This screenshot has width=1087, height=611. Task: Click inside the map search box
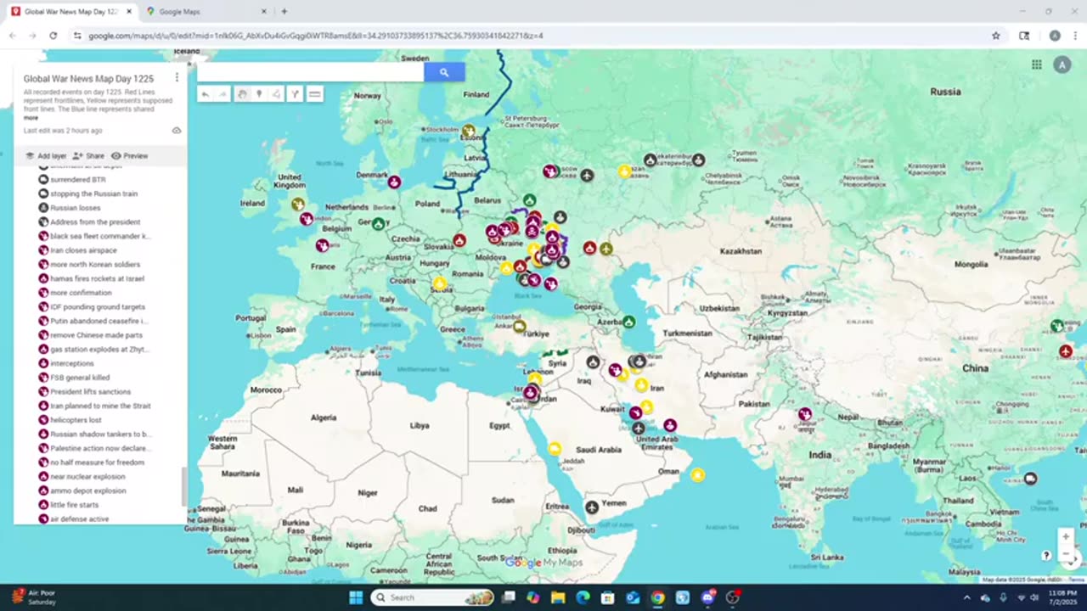click(x=311, y=73)
